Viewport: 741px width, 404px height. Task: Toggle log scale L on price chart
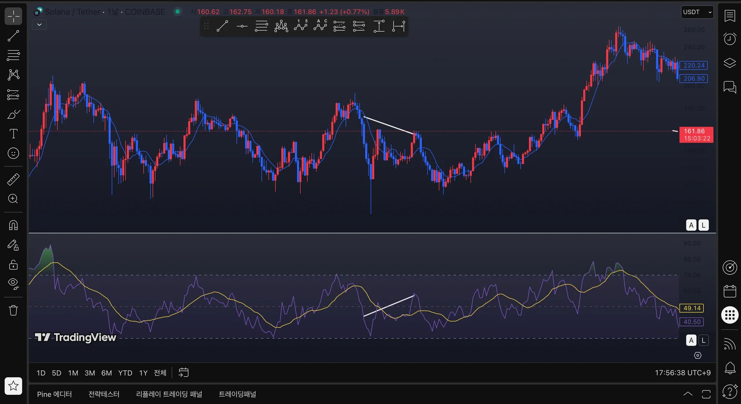pyautogui.click(x=704, y=225)
